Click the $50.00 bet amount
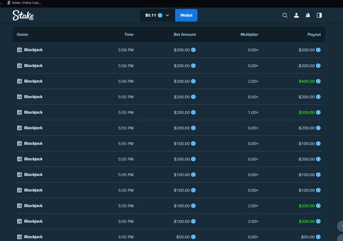 coord(183,237)
